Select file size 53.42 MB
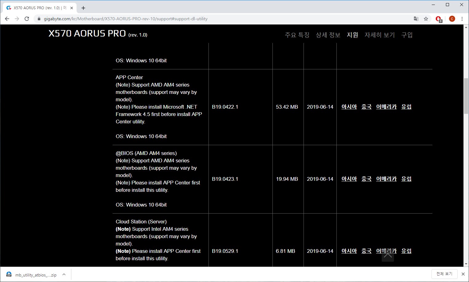Image resolution: width=469 pixels, height=282 pixels. coord(287,107)
